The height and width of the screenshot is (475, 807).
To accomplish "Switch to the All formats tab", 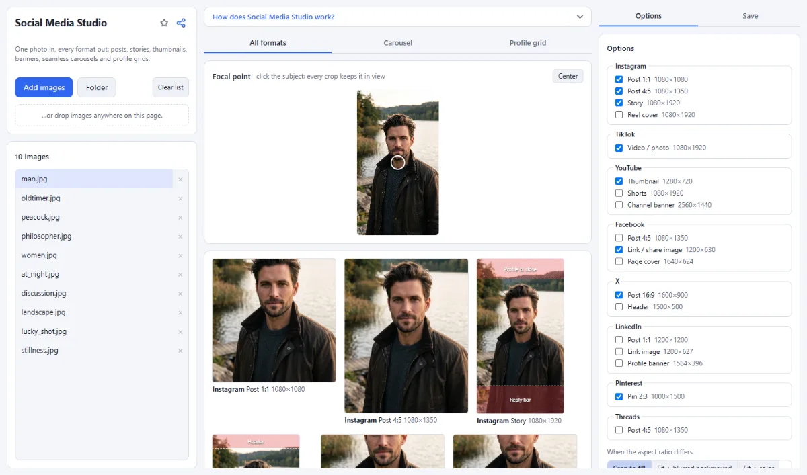I will (268, 43).
